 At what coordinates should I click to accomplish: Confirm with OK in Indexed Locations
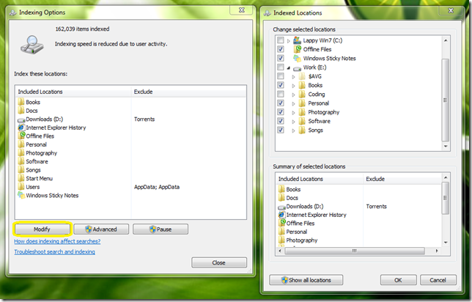pos(398,280)
